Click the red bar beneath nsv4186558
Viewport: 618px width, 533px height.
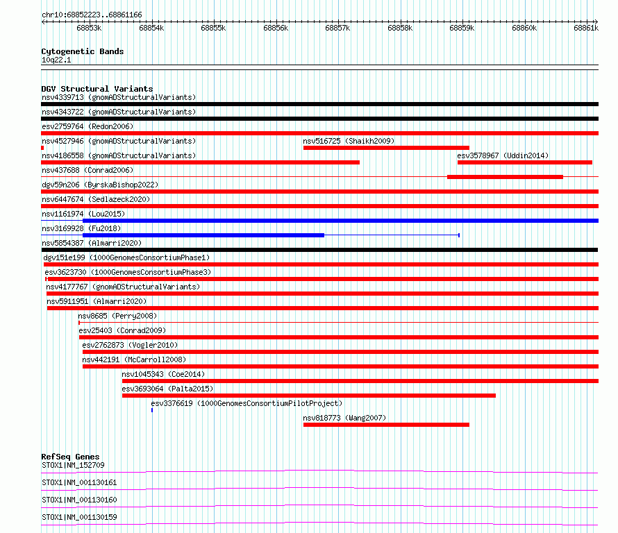pos(200,162)
